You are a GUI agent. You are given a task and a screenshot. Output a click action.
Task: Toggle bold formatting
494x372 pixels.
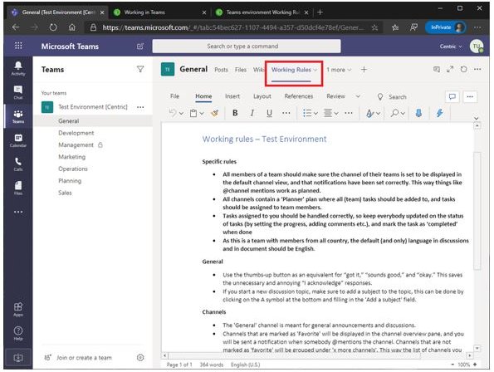tap(235, 113)
